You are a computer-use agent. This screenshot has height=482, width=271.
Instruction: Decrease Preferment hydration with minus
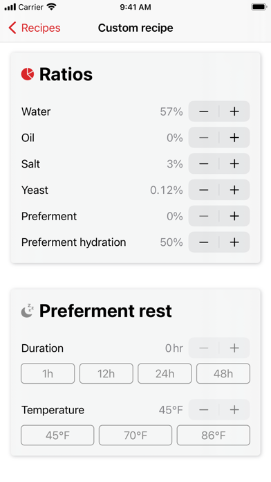coord(204,242)
